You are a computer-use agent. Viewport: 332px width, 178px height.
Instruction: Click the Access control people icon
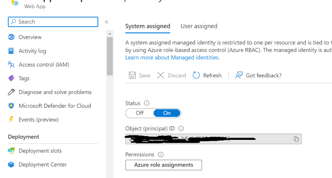click(11, 65)
